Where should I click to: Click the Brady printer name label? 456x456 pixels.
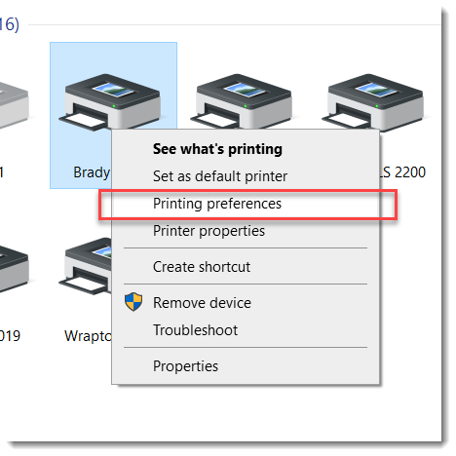point(92,172)
